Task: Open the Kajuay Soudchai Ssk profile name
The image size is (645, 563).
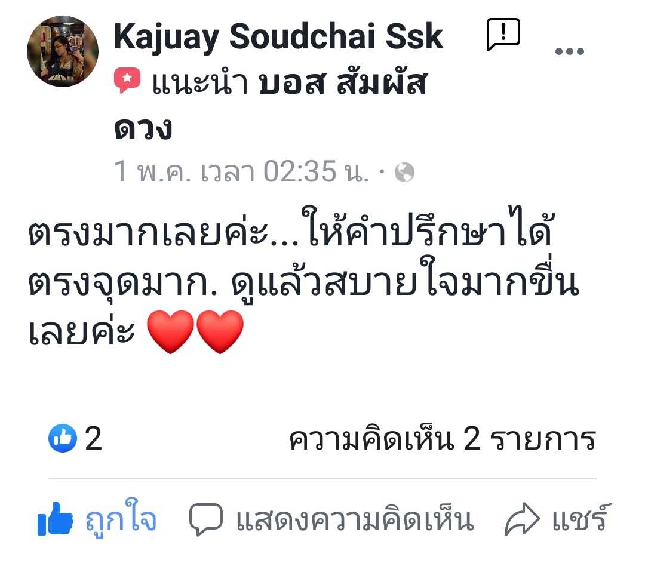Action: [x=278, y=37]
